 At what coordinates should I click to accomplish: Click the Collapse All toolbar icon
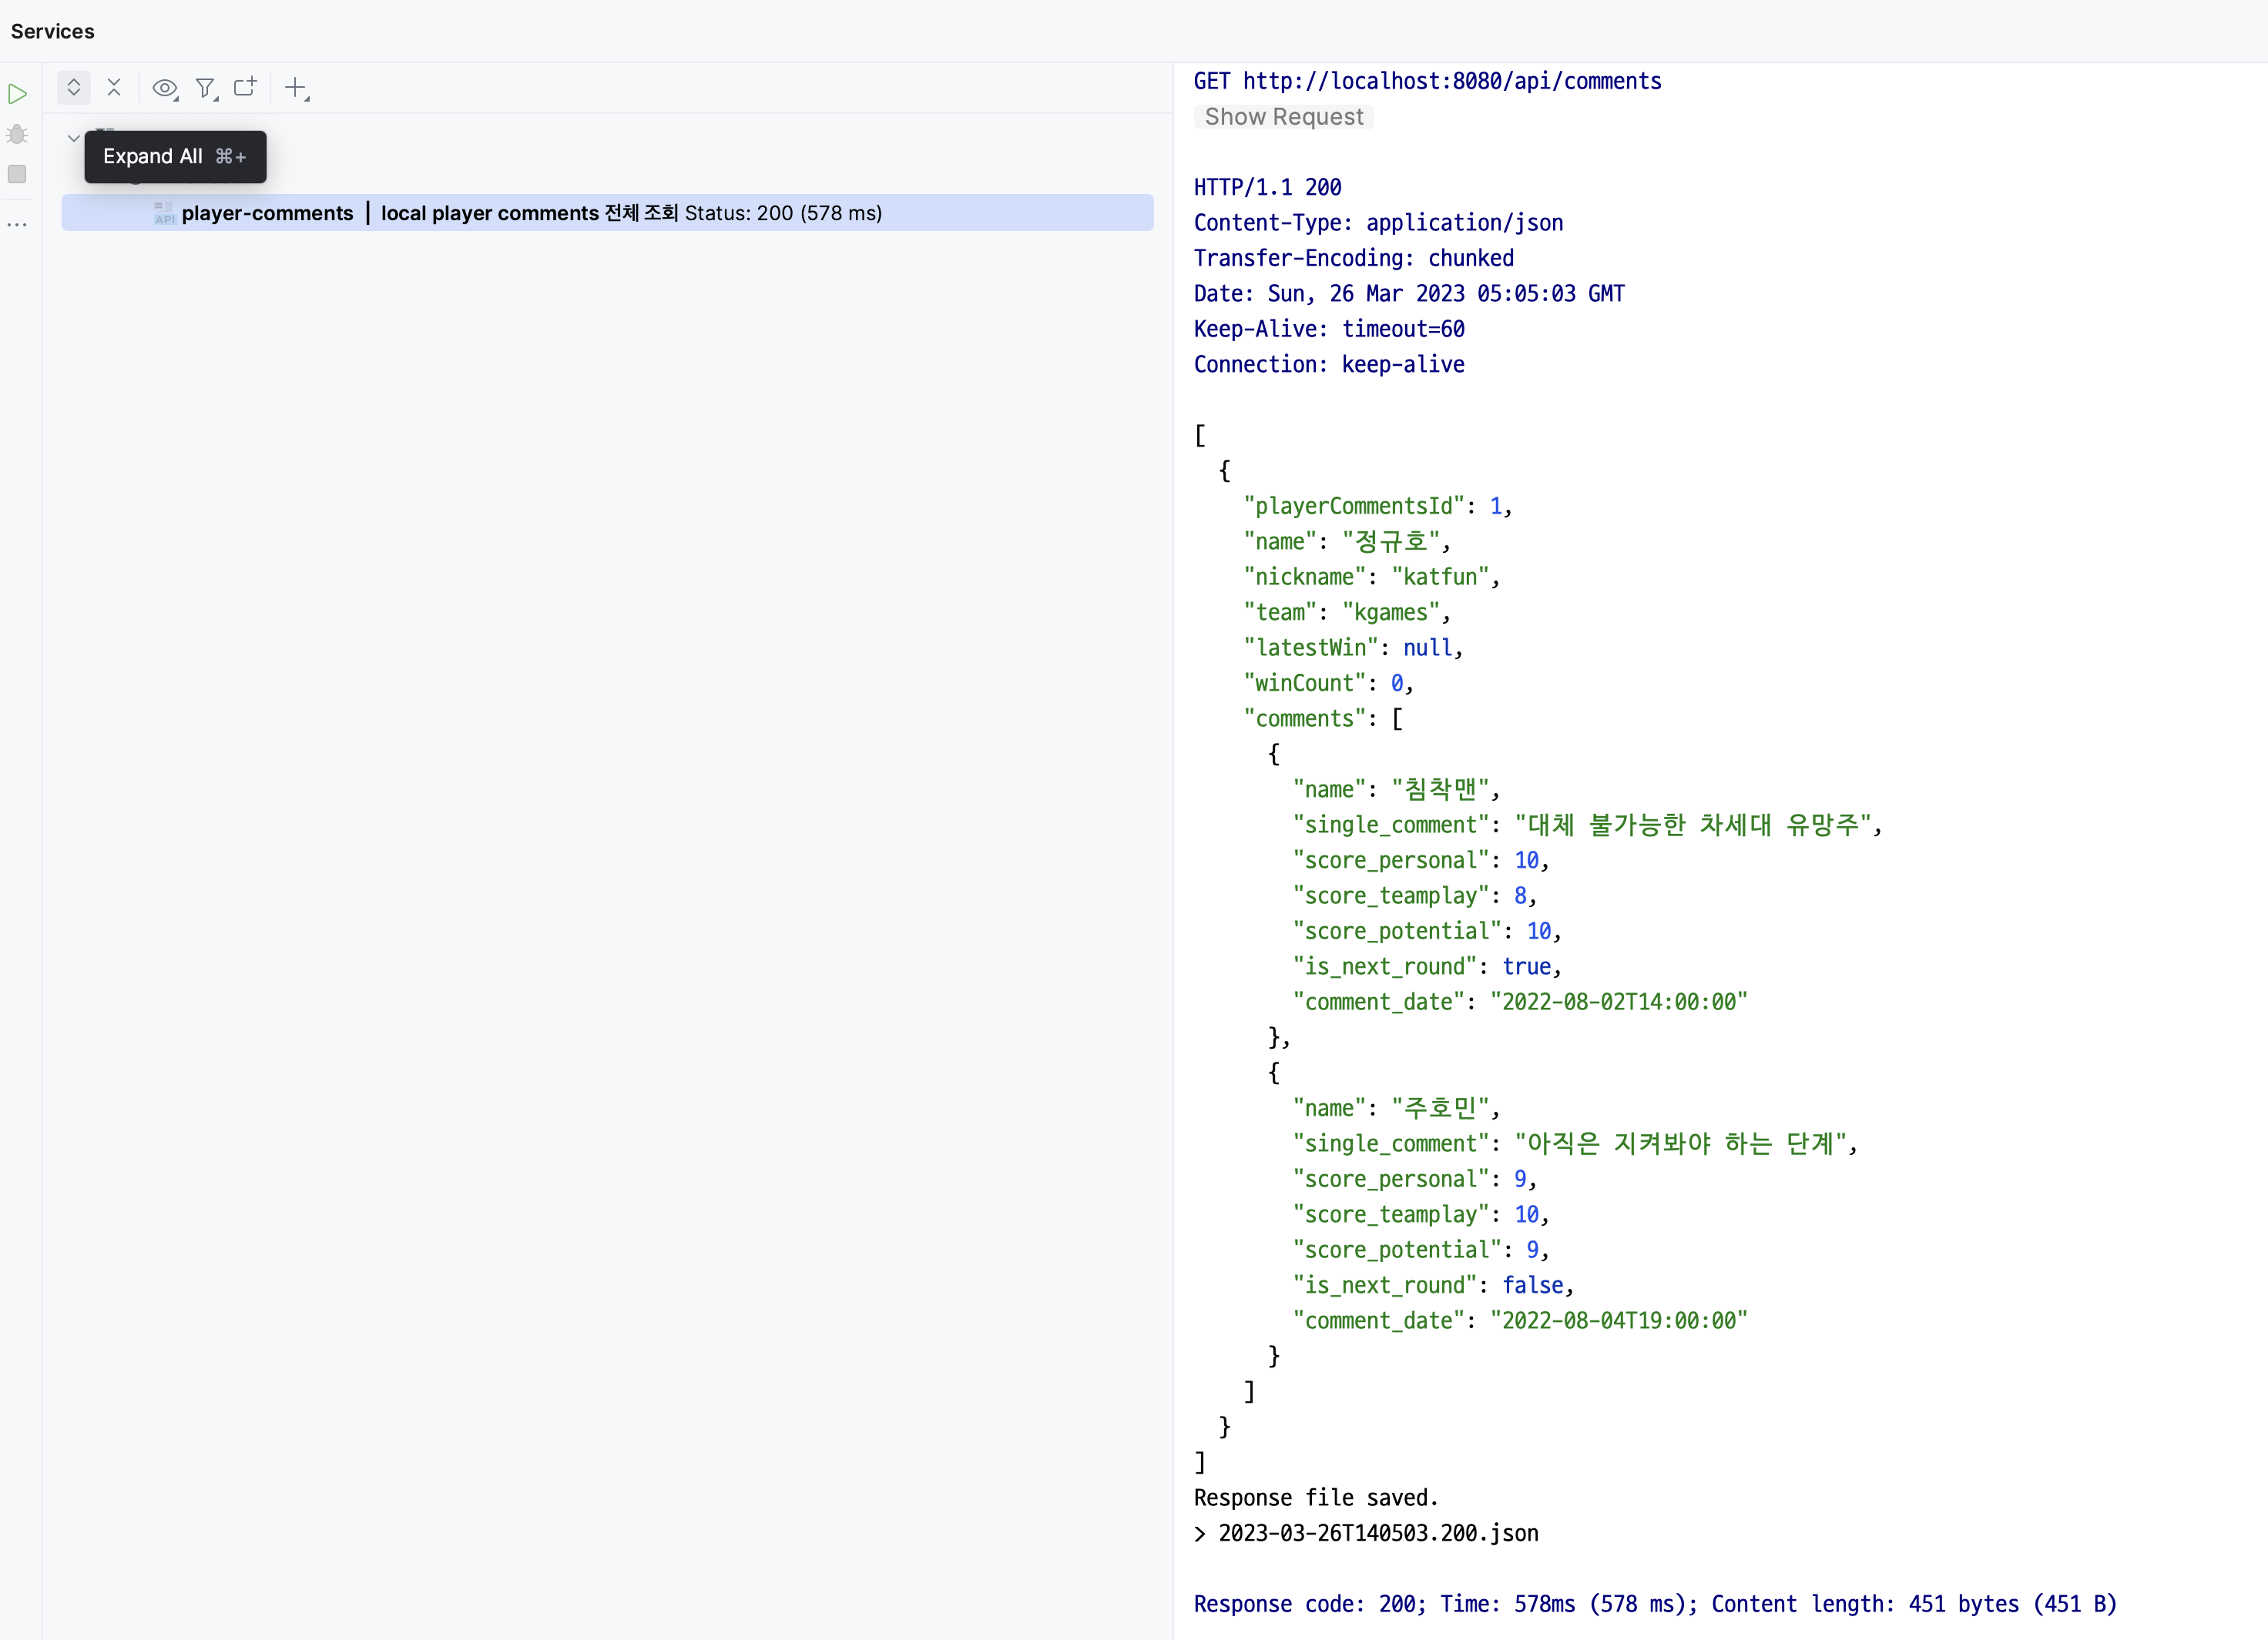coord(114,88)
